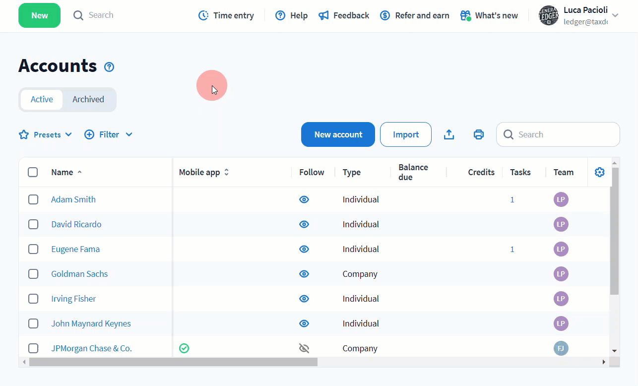Click Refer and earn dollar icon

click(x=385, y=15)
